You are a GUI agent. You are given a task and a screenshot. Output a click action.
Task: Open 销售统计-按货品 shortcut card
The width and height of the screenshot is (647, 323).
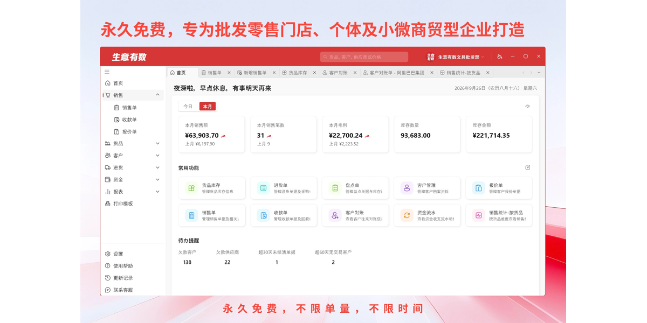tap(499, 215)
